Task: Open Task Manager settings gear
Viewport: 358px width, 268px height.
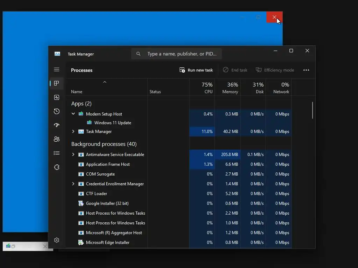Action: click(57, 240)
